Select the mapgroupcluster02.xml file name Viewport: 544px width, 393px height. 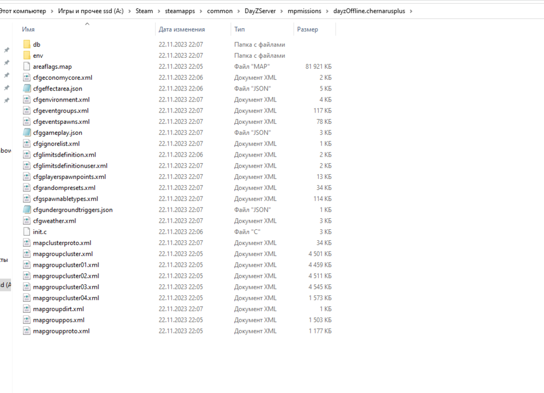(66, 276)
